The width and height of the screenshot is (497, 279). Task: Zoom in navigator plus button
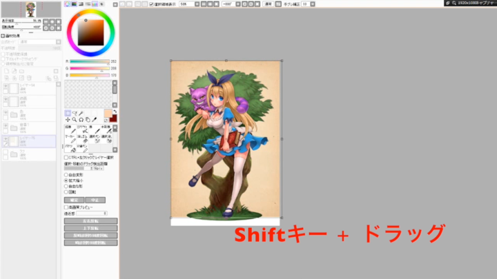click(x=52, y=21)
